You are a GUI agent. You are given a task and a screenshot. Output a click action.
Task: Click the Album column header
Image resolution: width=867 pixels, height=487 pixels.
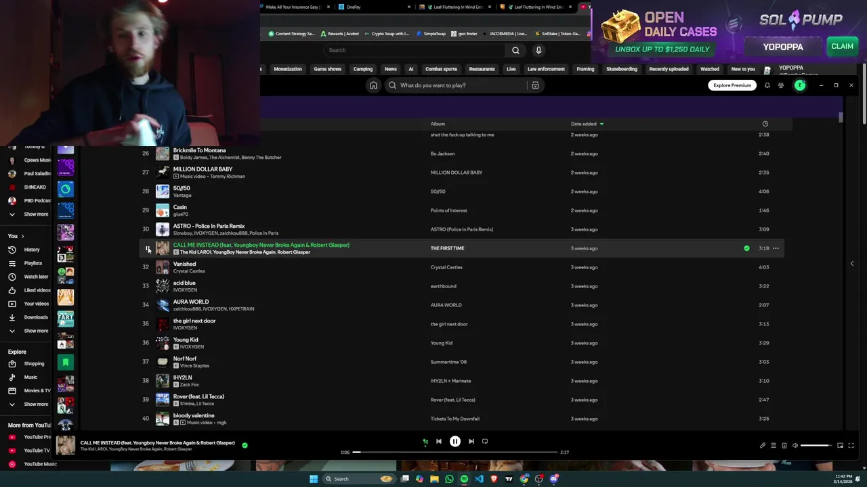tap(438, 124)
